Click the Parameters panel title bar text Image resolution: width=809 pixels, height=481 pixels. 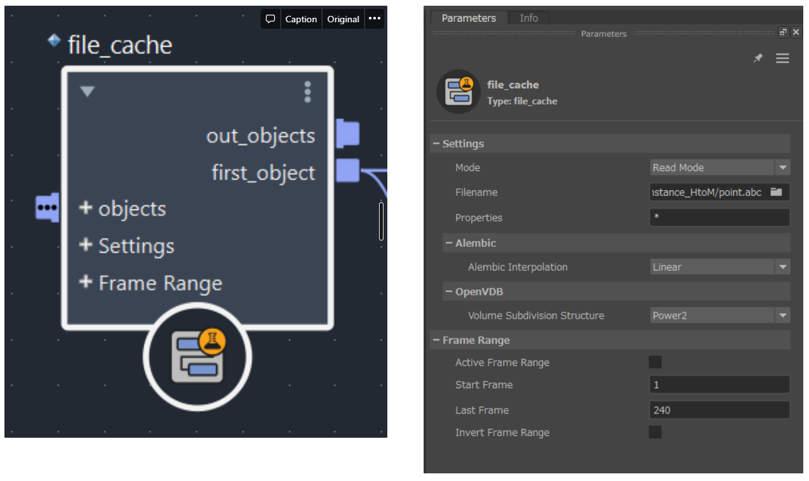tap(604, 34)
